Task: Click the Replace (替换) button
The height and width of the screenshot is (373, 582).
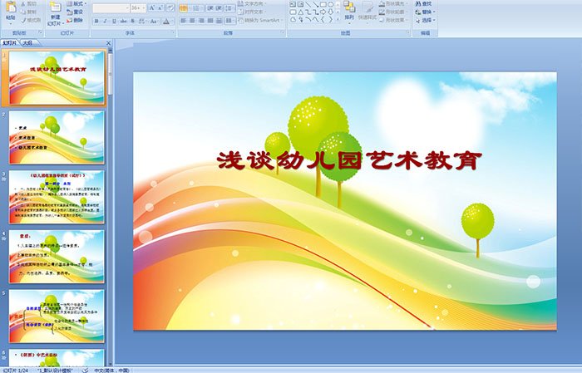Action: [x=425, y=12]
